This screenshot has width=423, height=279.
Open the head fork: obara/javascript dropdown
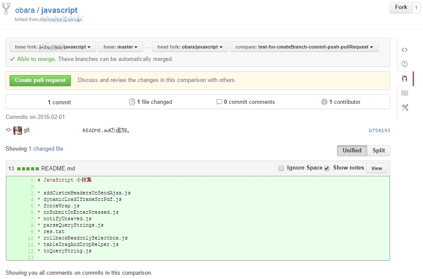point(190,47)
